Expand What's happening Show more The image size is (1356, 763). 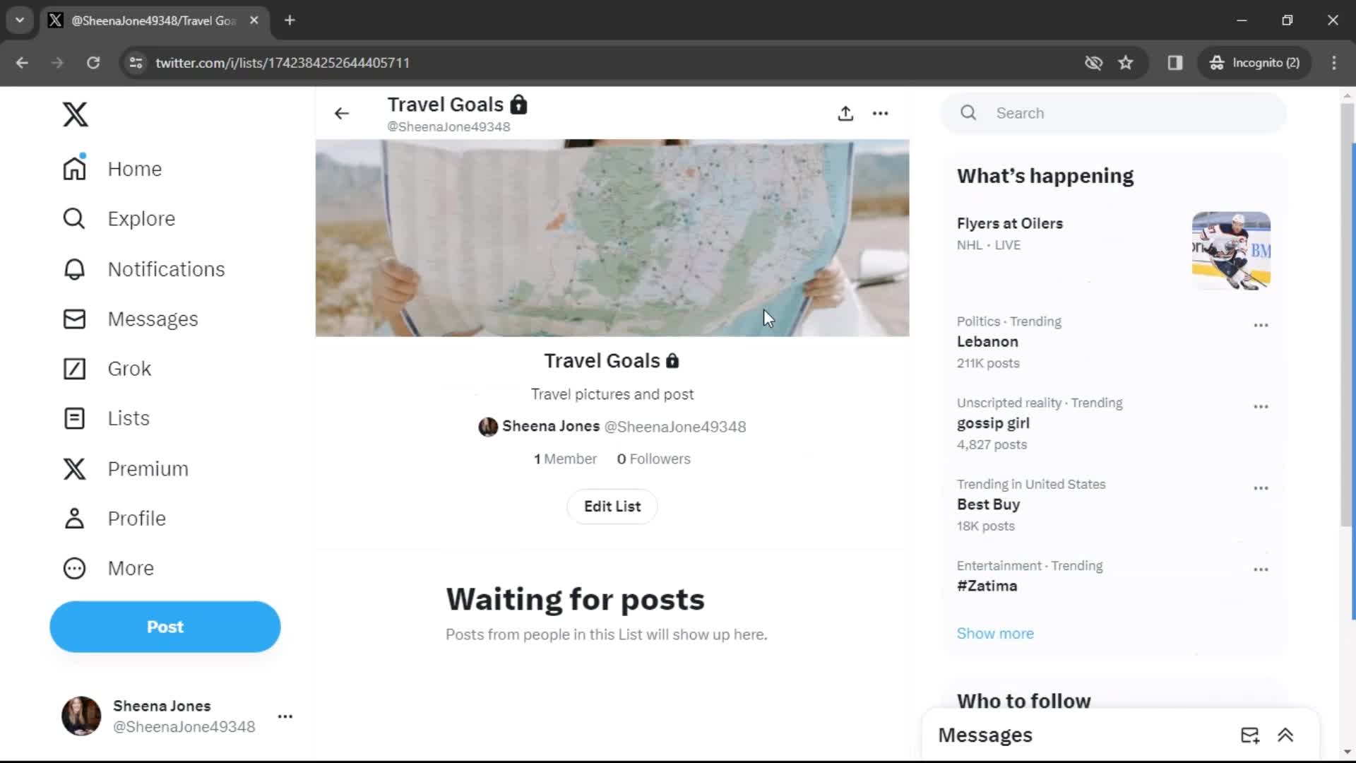coord(996,634)
